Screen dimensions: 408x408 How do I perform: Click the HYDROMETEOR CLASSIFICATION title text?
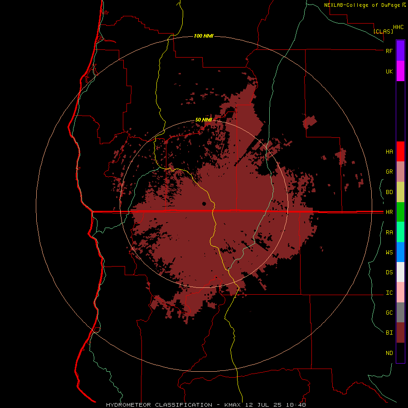(x=159, y=405)
